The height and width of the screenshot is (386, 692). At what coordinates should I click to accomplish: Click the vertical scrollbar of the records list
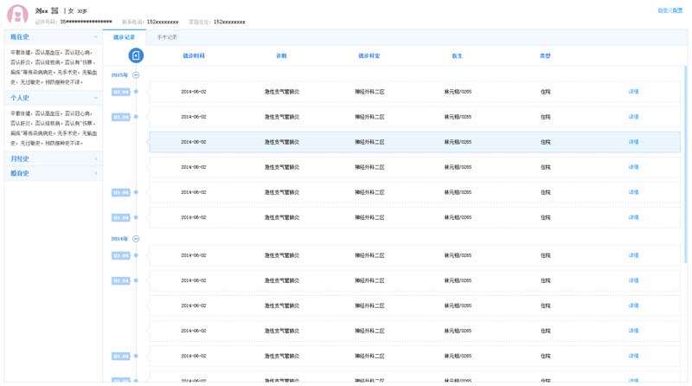coord(687,173)
